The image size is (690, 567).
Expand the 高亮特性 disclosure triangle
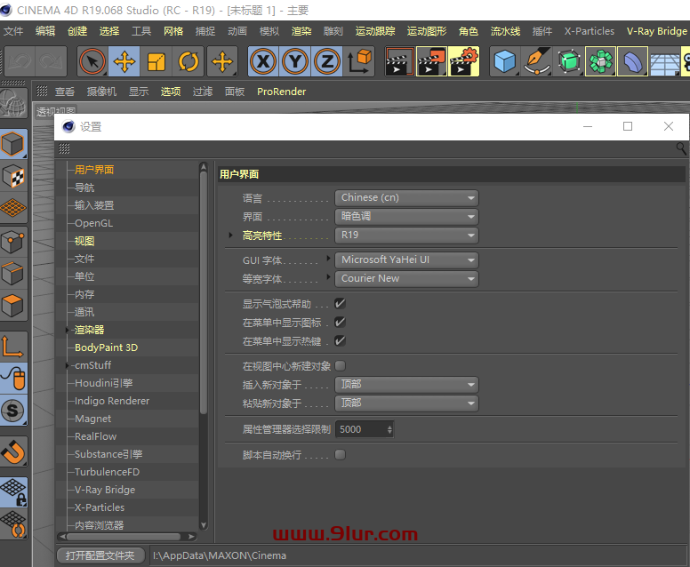tap(230, 236)
